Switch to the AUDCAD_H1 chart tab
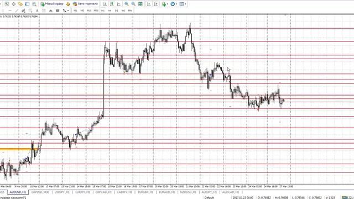This screenshot has height=199, width=354. (231, 192)
